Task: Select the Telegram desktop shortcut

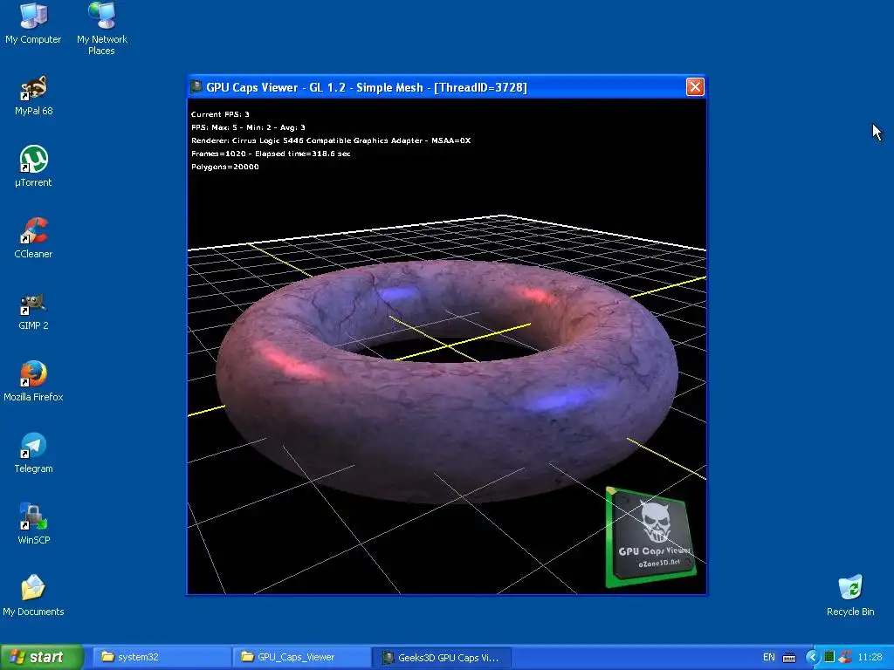Action: [x=33, y=453]
